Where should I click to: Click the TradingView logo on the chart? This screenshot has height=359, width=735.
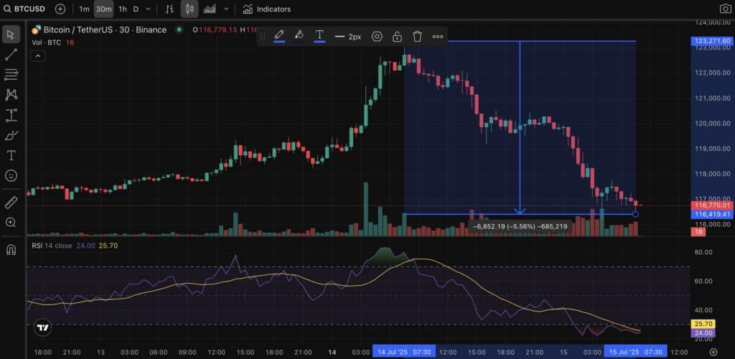tap(42, 328)
